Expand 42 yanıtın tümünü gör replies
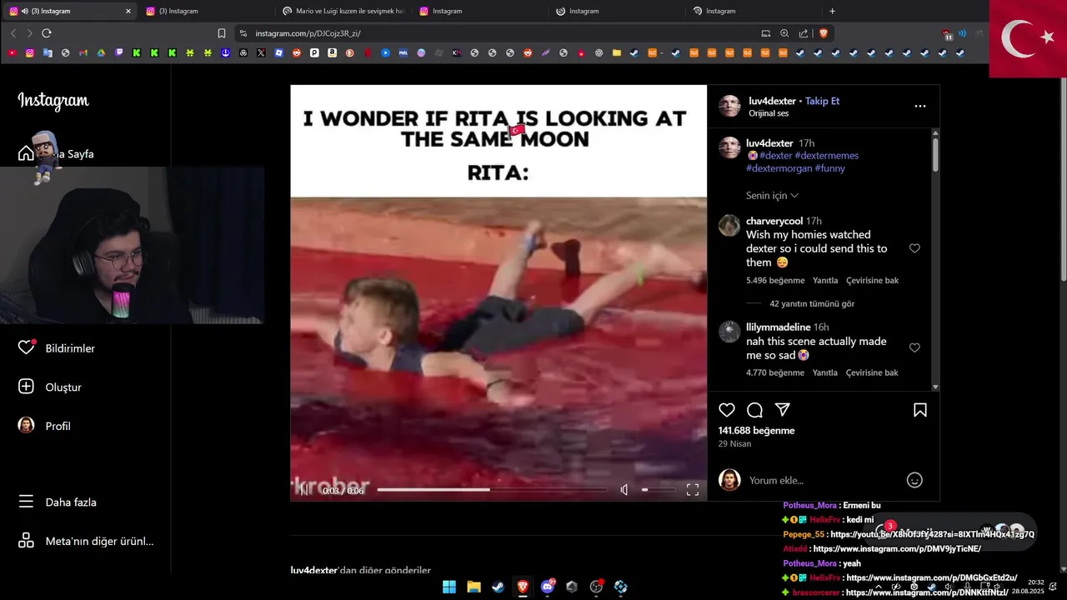This screenshot has width=1067, height=600. point(812,303)
